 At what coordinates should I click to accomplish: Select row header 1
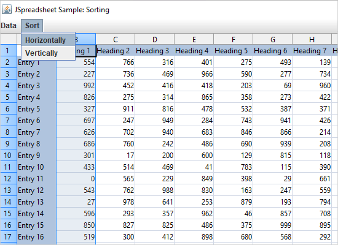[x=9, y=51]
